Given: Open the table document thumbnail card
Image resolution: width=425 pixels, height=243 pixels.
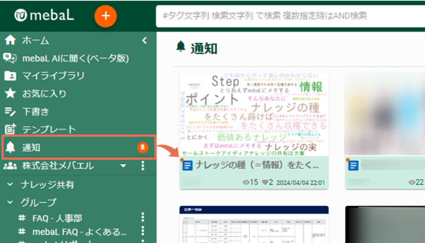Looking at the screenshot, I should click(x=254, y=225).
